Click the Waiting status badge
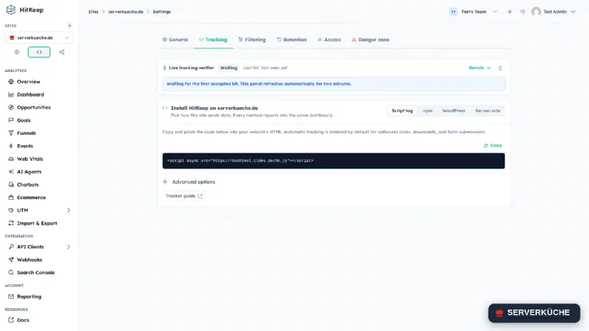589x331 pixels. 229,68
